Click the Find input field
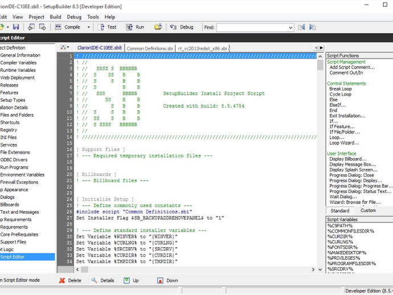 [252, 27]
